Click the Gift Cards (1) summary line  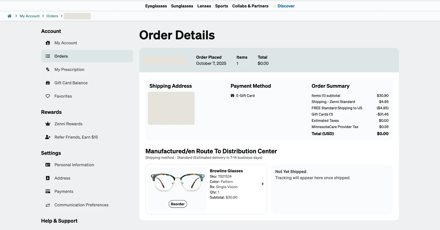coord(350,114)
